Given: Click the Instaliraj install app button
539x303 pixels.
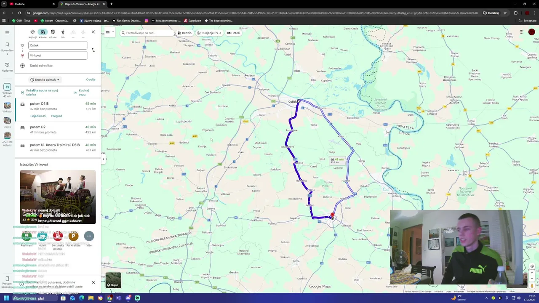Looking at the screenshot, I should click(x=491, y=13).
